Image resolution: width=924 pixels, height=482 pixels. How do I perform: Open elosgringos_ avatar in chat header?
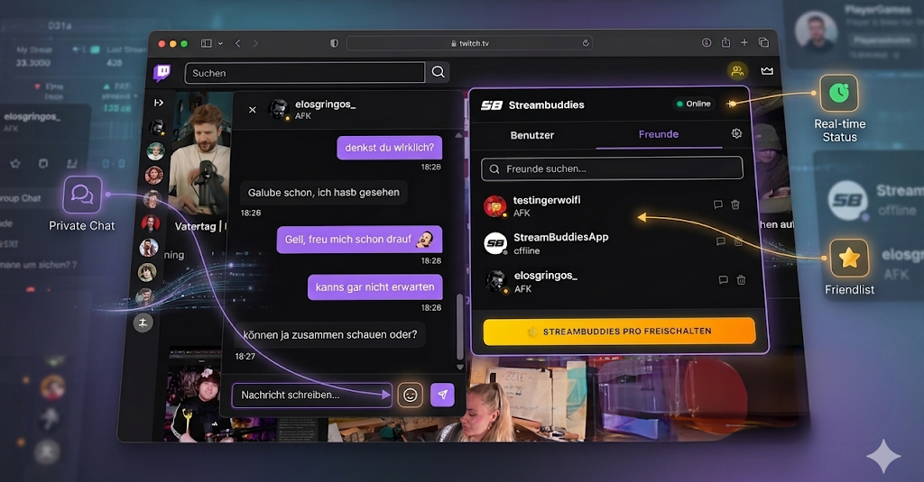[278, 110]
